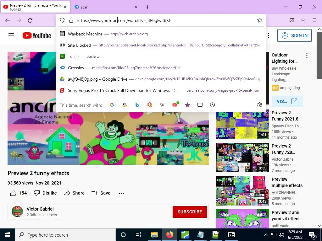Open the Preview multiple effects thumbnail
The width and height of the screenshot is (322, 241).
click(243, 191)
